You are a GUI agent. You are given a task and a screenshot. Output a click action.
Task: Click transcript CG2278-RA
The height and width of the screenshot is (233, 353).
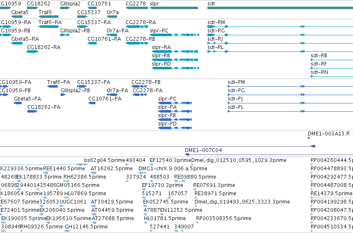(141, 22)
